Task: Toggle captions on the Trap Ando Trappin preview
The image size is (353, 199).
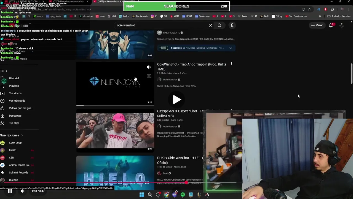Action: 149,76
